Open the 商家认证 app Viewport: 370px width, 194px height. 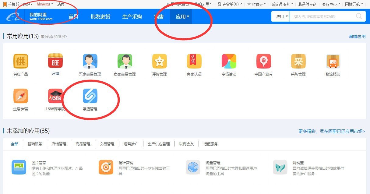click(194, 62)
